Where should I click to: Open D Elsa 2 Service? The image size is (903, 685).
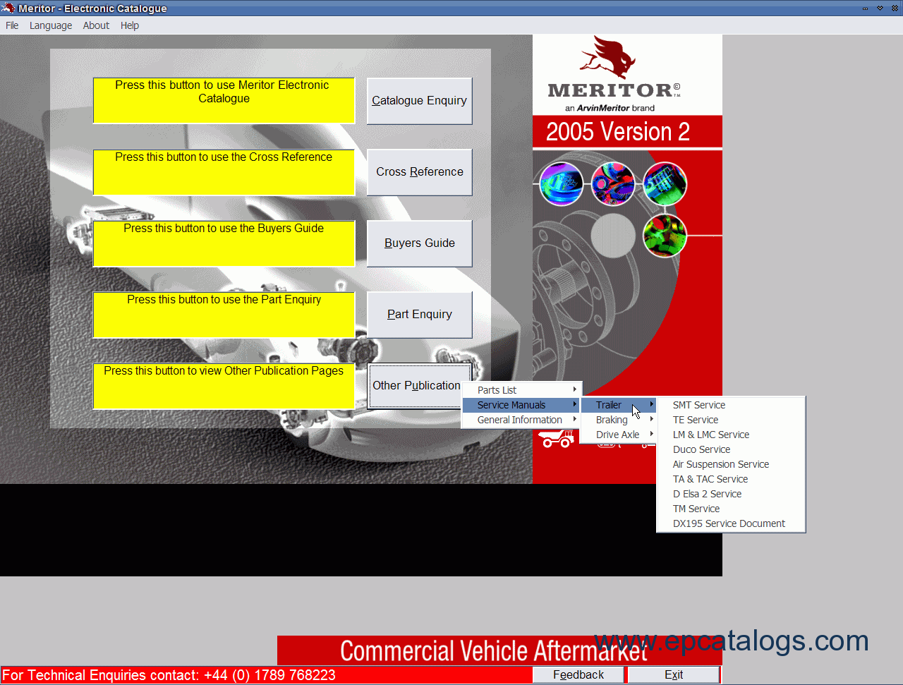click(731, 494)
